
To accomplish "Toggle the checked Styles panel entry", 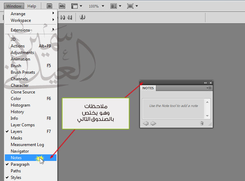I will coord(16,178).
